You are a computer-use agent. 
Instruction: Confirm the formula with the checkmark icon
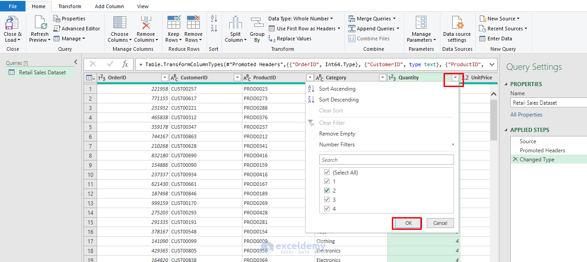[109, 64]
